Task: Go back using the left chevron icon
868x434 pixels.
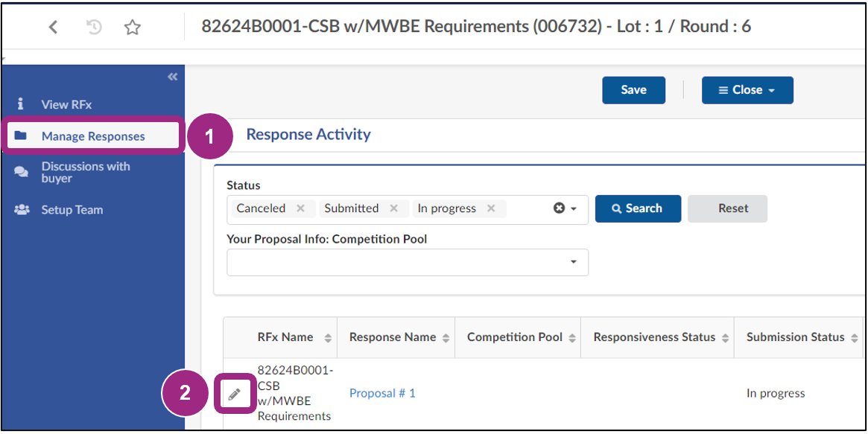Action: click(53, 27)
